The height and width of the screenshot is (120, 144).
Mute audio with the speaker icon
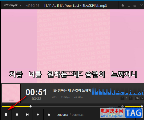[122, 106]
